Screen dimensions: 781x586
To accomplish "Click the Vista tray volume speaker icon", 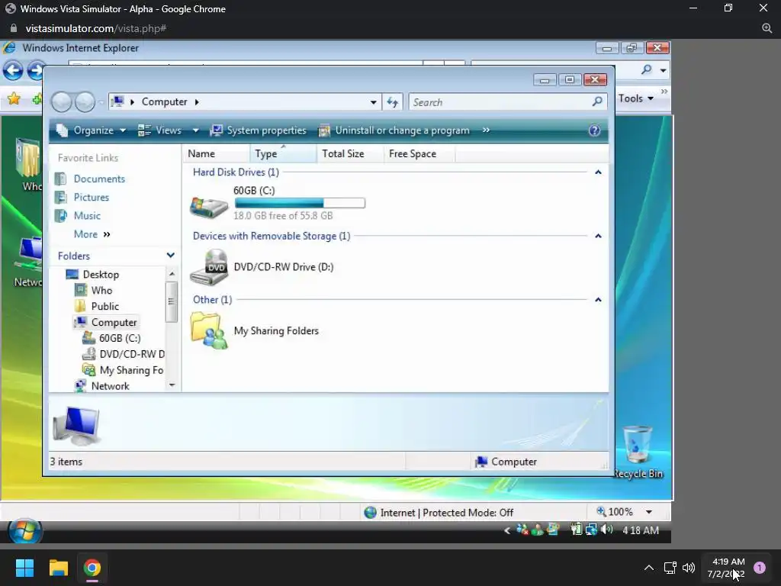I will point(607,530).
